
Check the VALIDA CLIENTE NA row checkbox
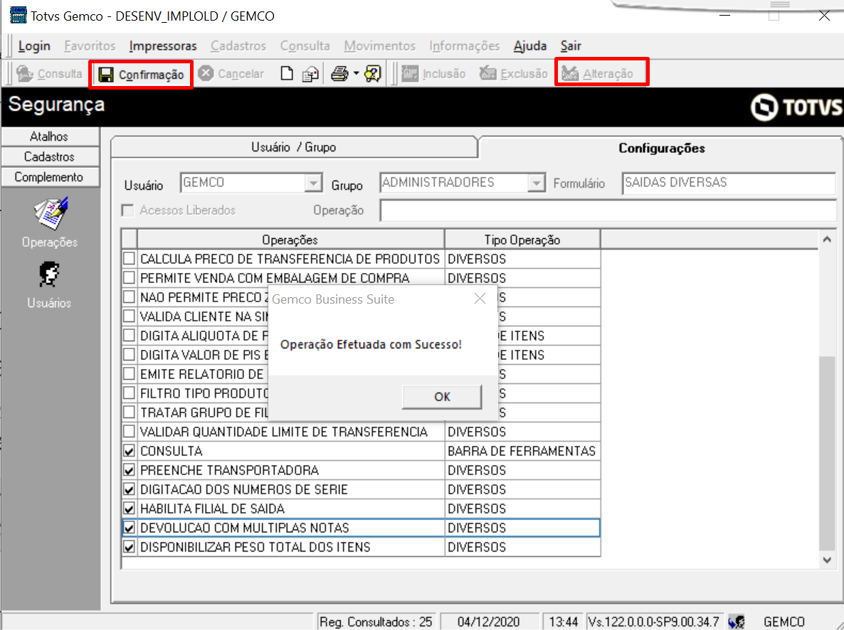pos(130,316)
